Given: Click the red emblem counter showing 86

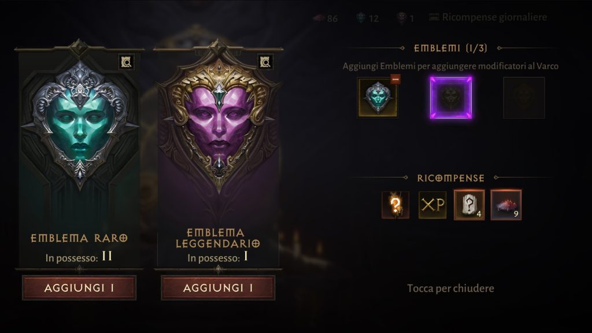Looking at the screenshot, I should [x=325, y=18].
